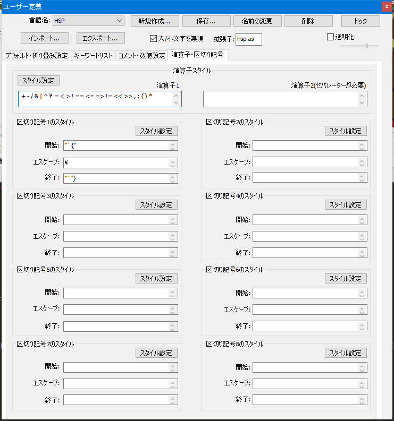Click the 区切り記号6 開始 field
The width and height of the screenshot is (394, 421).
(310, 293)
